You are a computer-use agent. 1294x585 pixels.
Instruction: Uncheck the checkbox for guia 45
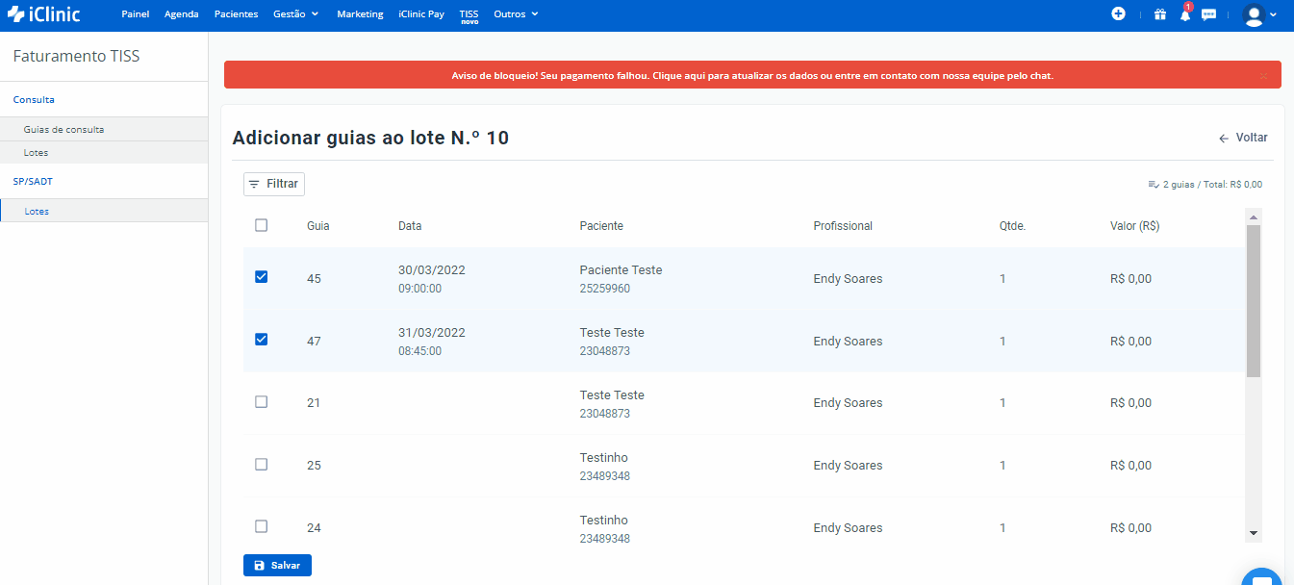[261, 277]
